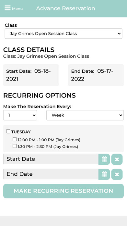This screenshot has height=226, width=127.
Task: Open the interval number dropdown showing 1
Action: point(20,115)
